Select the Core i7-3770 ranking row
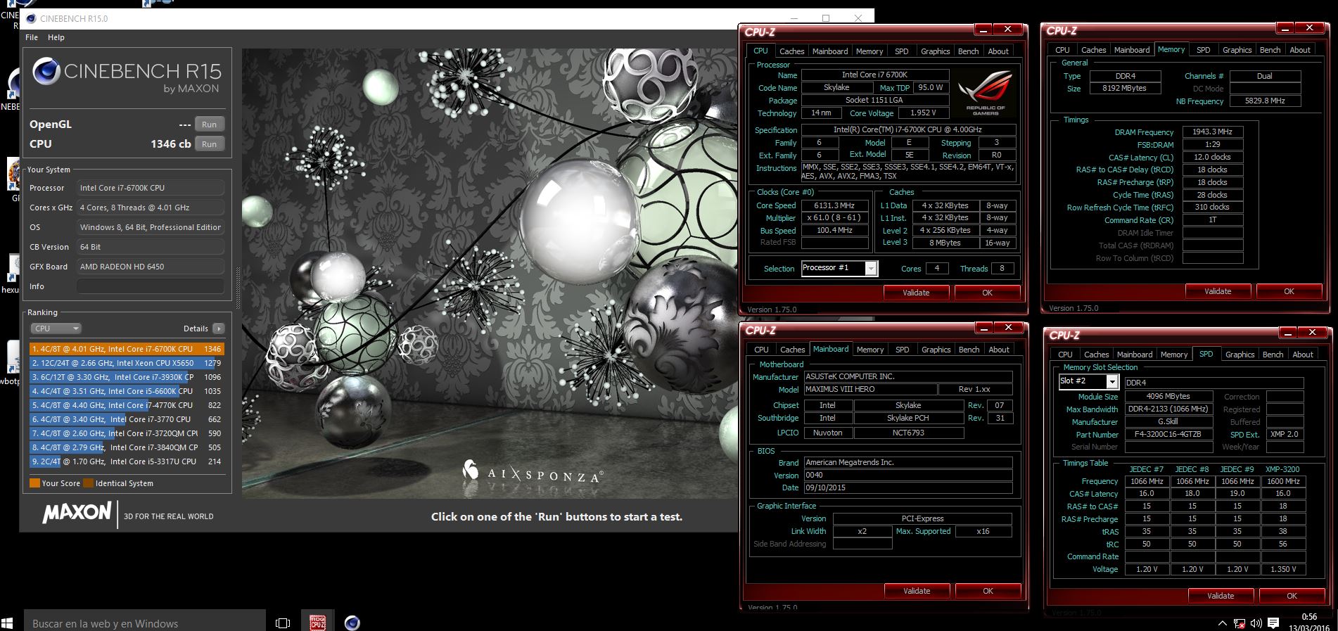1338x631 pixels. (x=127, y=419)
